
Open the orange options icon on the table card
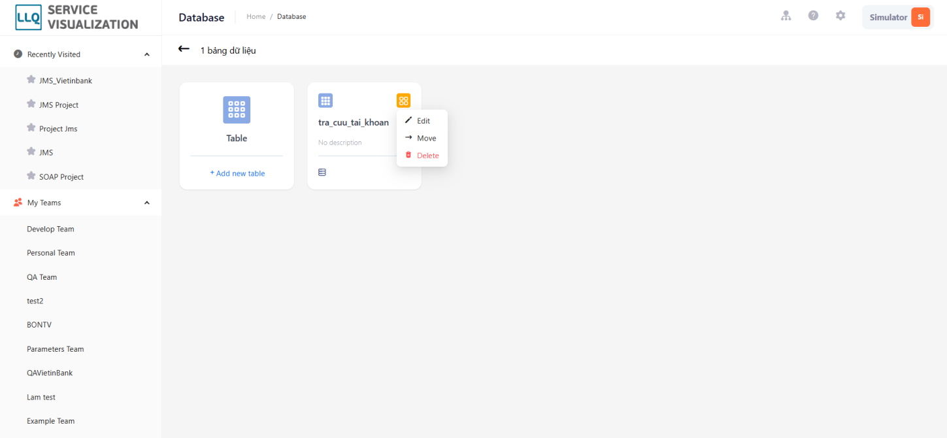(403, 100)
